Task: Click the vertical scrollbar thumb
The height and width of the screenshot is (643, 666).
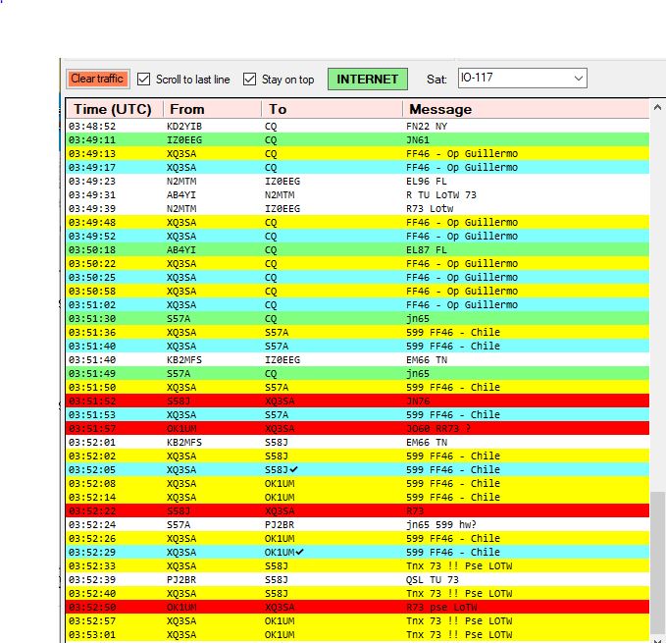Action: [657, 563]
